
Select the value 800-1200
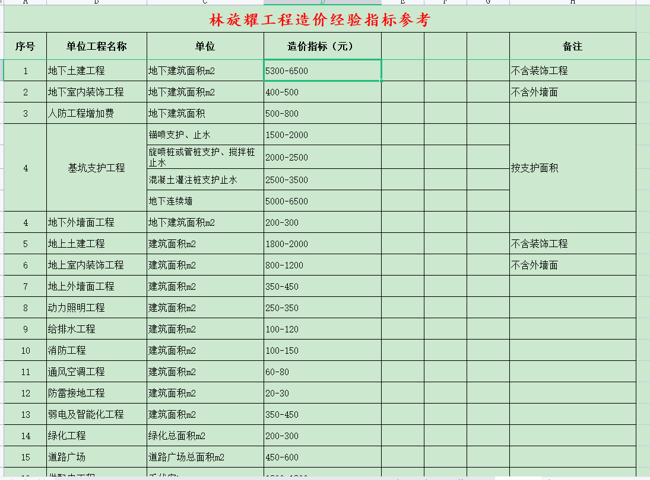click(322, 265)
